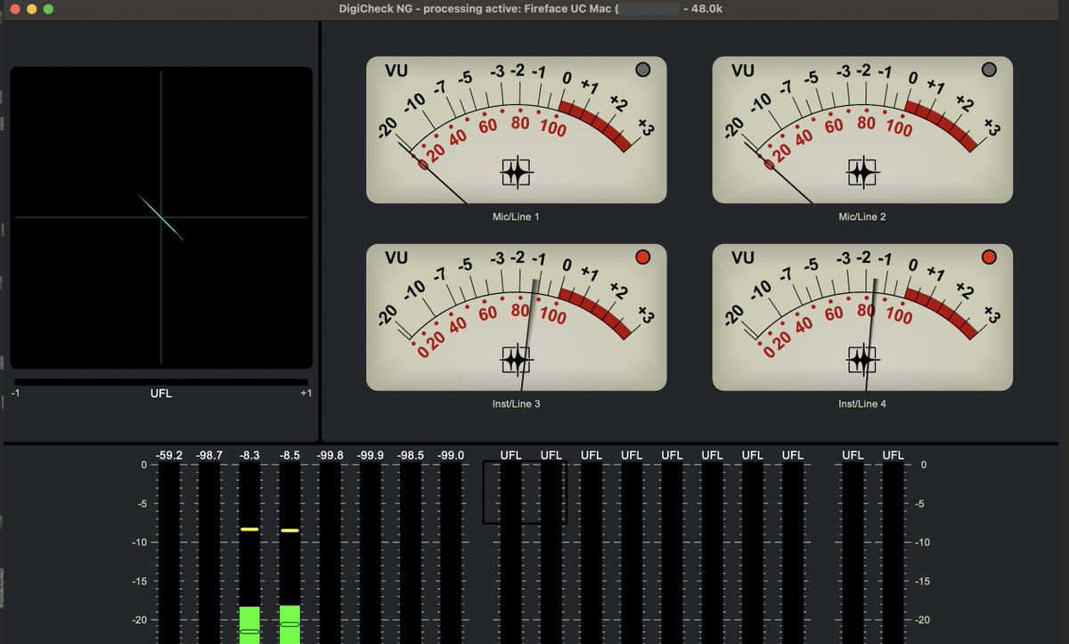Click the yellow peak-hold marker on the -8.5 channel
Screen dimensions: 1069x644
[290, 530]
